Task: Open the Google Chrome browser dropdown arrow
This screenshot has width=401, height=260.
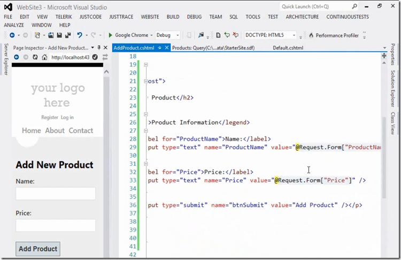Action: [x=151, y=35]
